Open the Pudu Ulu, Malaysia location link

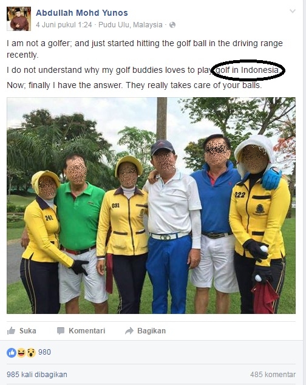click(131, 25)
